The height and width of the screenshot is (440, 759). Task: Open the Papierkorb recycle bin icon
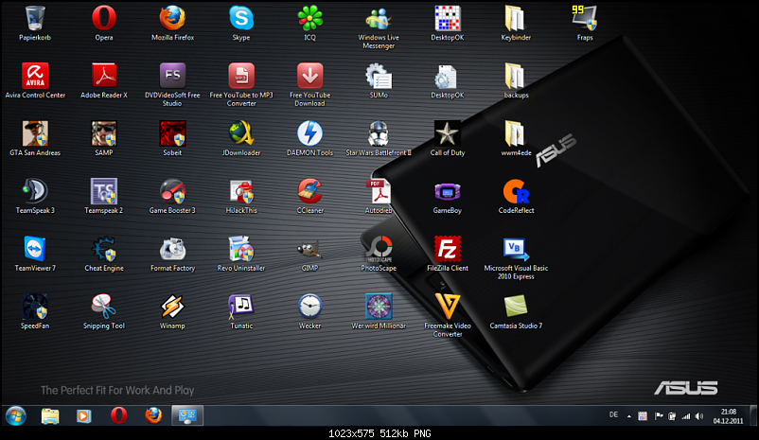click(x=35, y=18)
